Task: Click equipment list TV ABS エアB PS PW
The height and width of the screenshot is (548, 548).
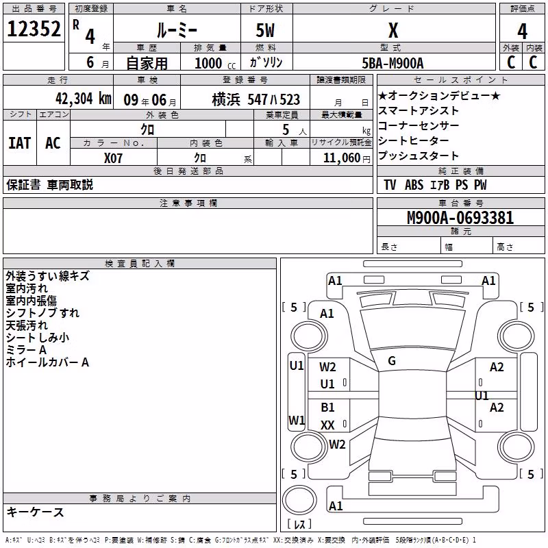Action: coord(435,185)
